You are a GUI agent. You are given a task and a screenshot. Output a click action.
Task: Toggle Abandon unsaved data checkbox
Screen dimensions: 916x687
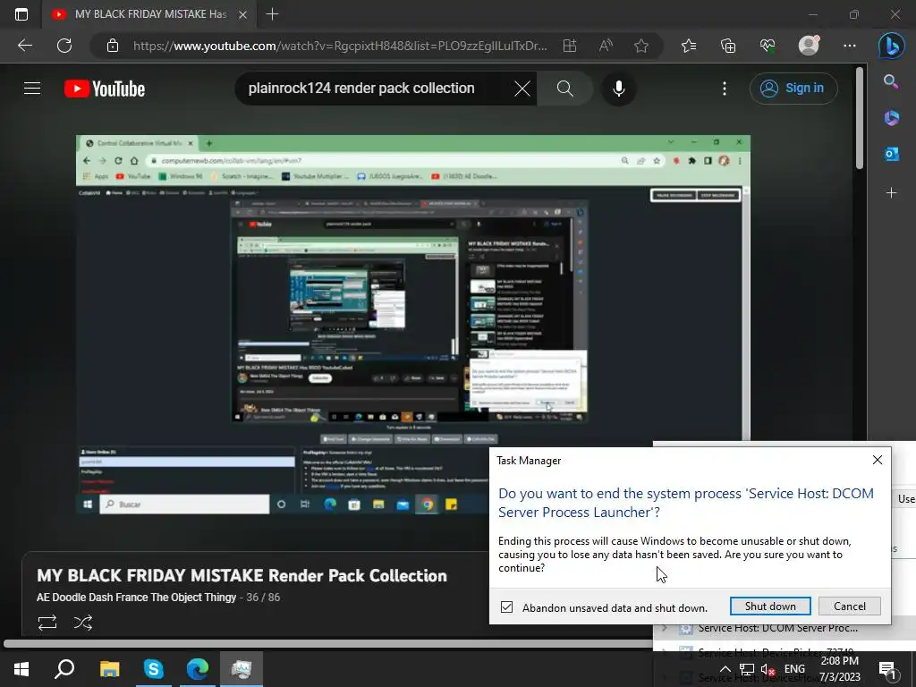506,607
